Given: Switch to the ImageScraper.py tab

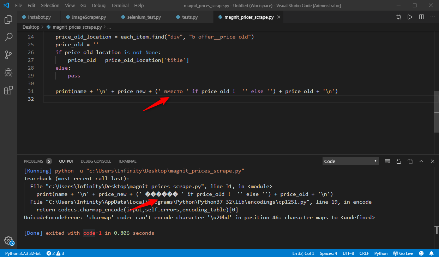Looking at the screenshot, I should pos(89,17).
